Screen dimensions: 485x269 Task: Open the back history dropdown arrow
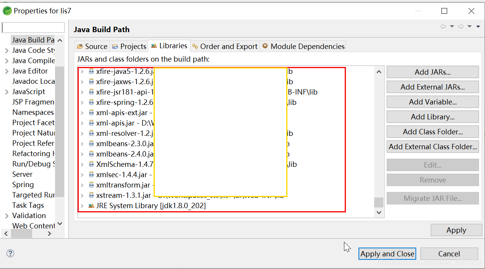pyautogui.click(x=452, y=26)
